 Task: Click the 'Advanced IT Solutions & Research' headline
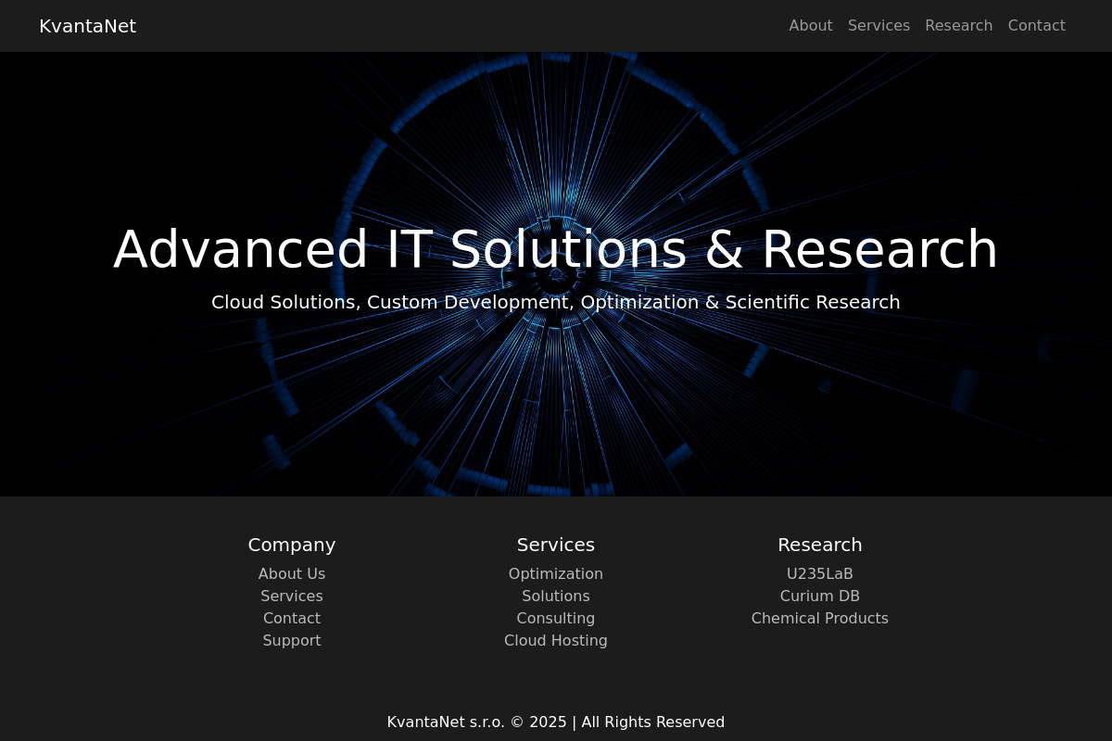[x=556, y=249]
